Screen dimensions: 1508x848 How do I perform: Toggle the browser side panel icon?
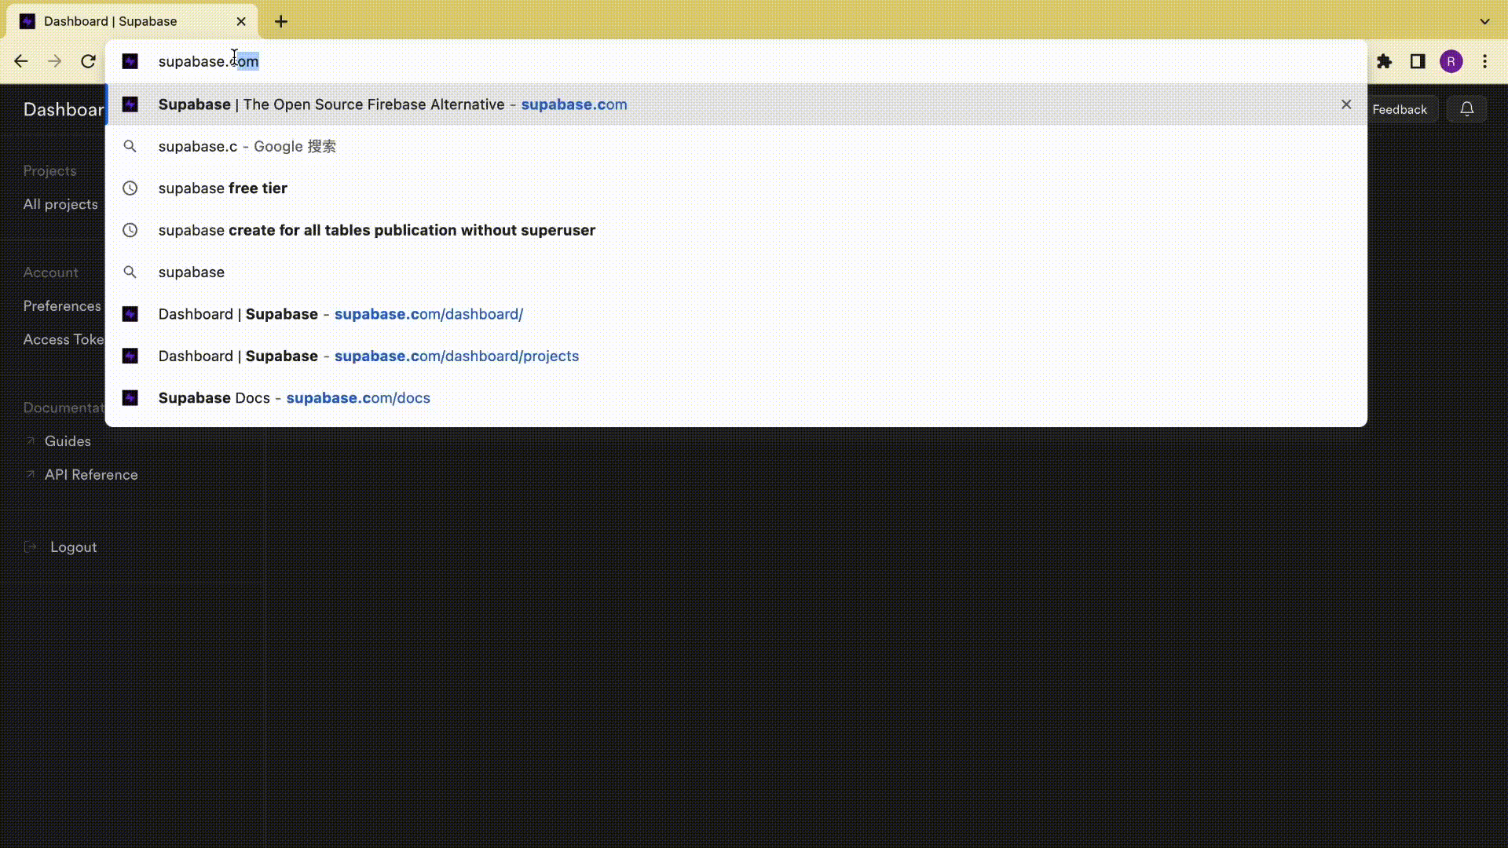1418,61
